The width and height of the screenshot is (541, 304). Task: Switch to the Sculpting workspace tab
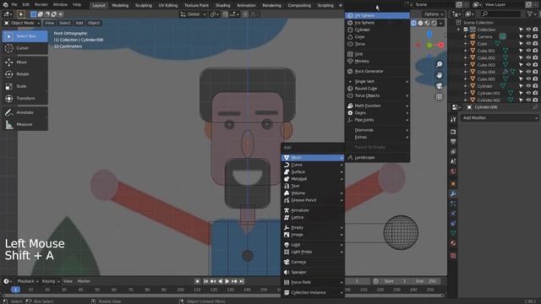144,5
